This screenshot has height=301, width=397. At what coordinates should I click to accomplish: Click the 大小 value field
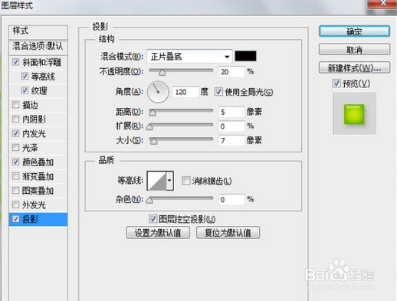tap(231, 140)
